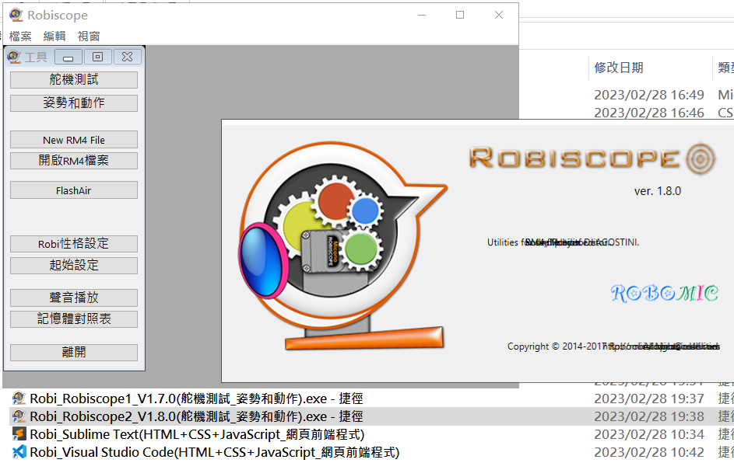
Task: Click the 姿勢和動作 button
Action: click(x=74, y=103)
